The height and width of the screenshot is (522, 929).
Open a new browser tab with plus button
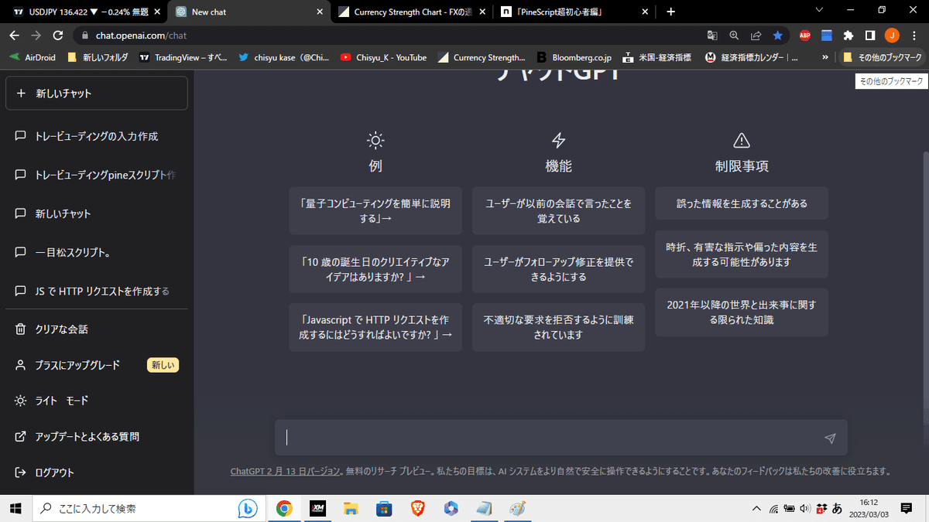point(670,12)
